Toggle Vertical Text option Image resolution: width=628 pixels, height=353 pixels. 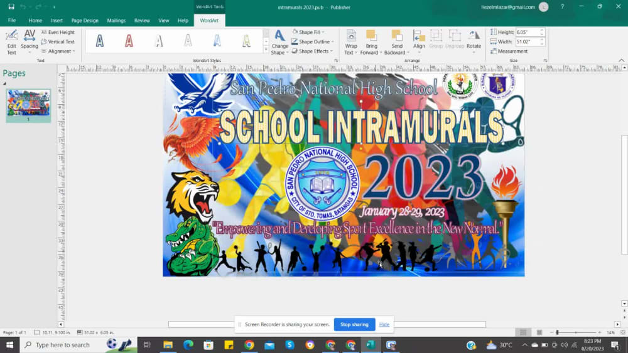point(58,41)
